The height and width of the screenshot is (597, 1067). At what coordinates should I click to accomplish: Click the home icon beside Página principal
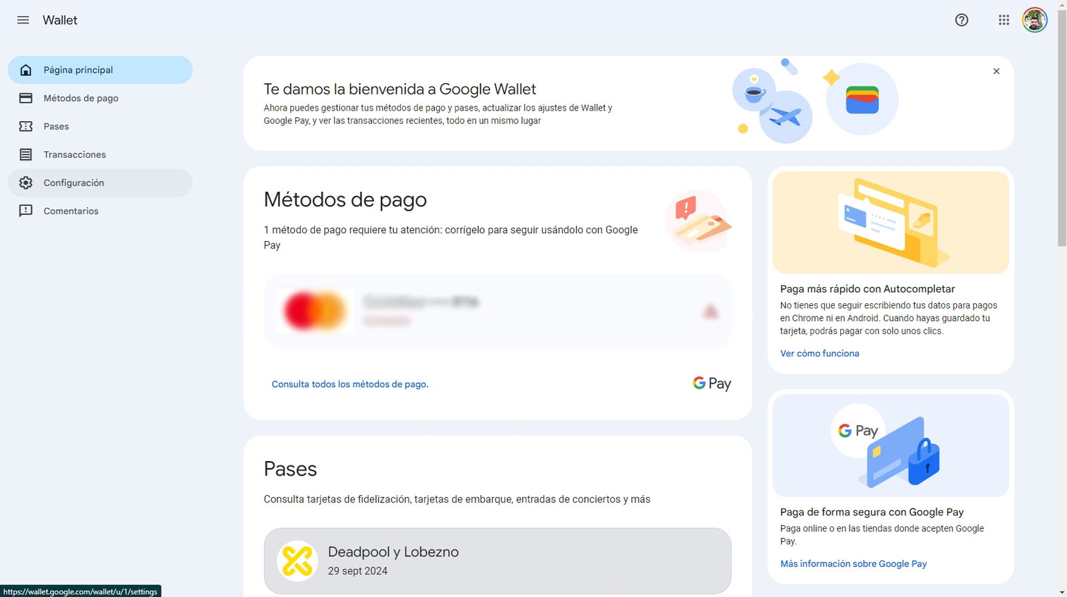[26, 70]
